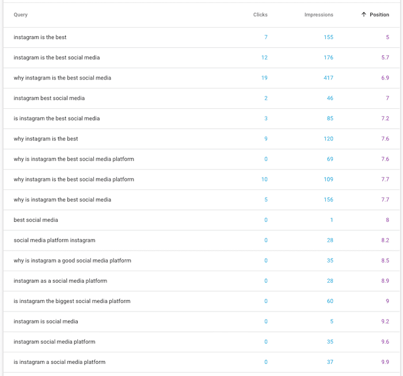The image size is (403, 376).
Task: Open 'why is instagram a good social media platform'
Action: tap(72, 261)
